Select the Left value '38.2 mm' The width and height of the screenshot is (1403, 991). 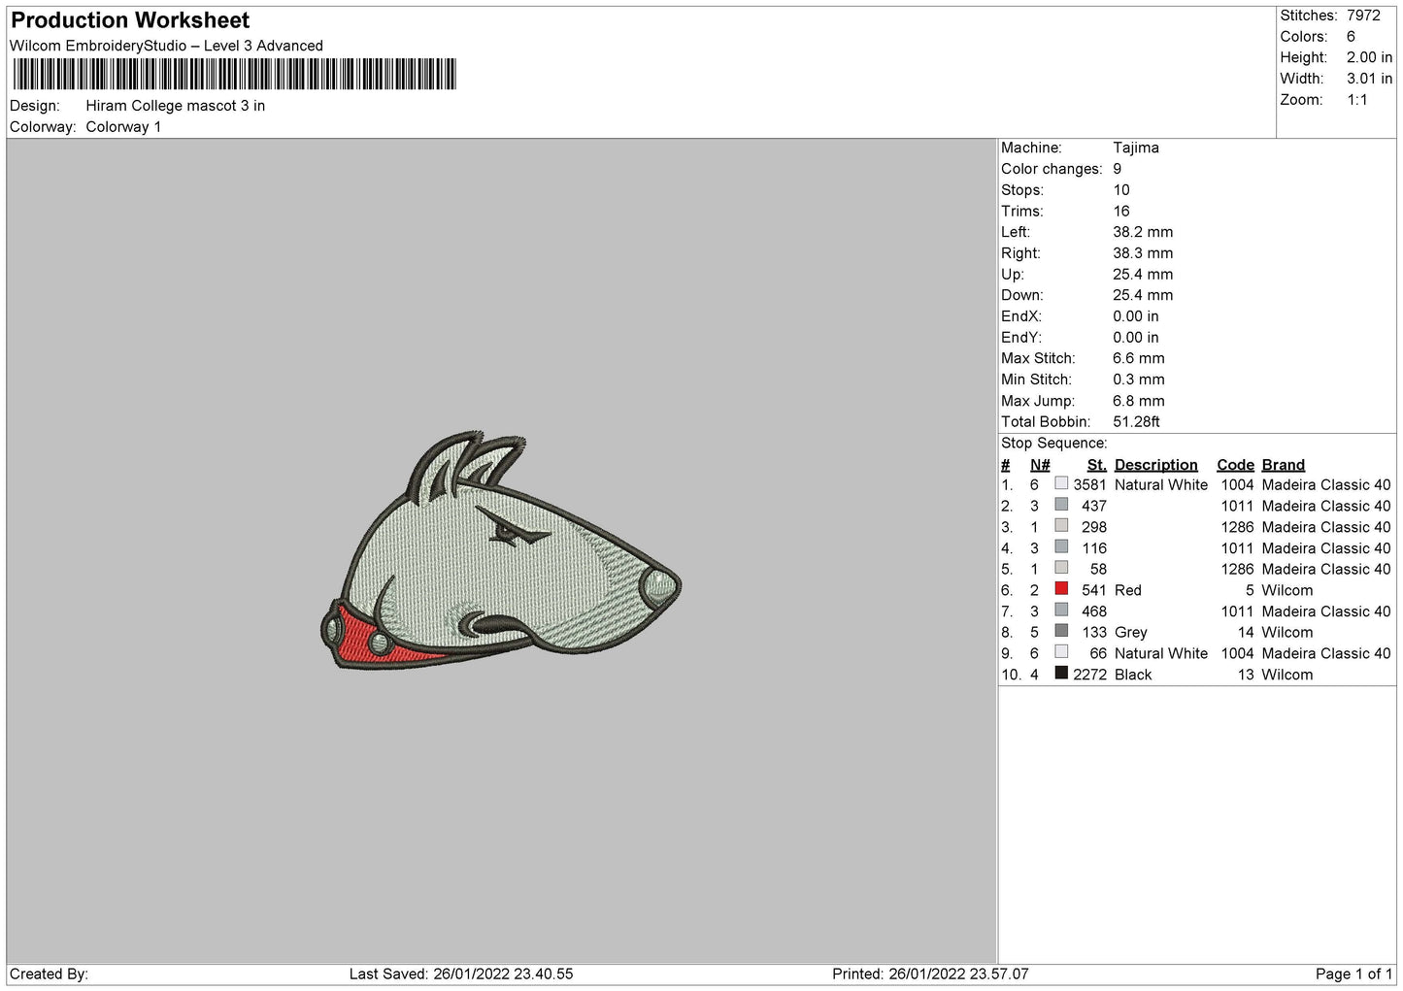click(x=1143, y=232)
